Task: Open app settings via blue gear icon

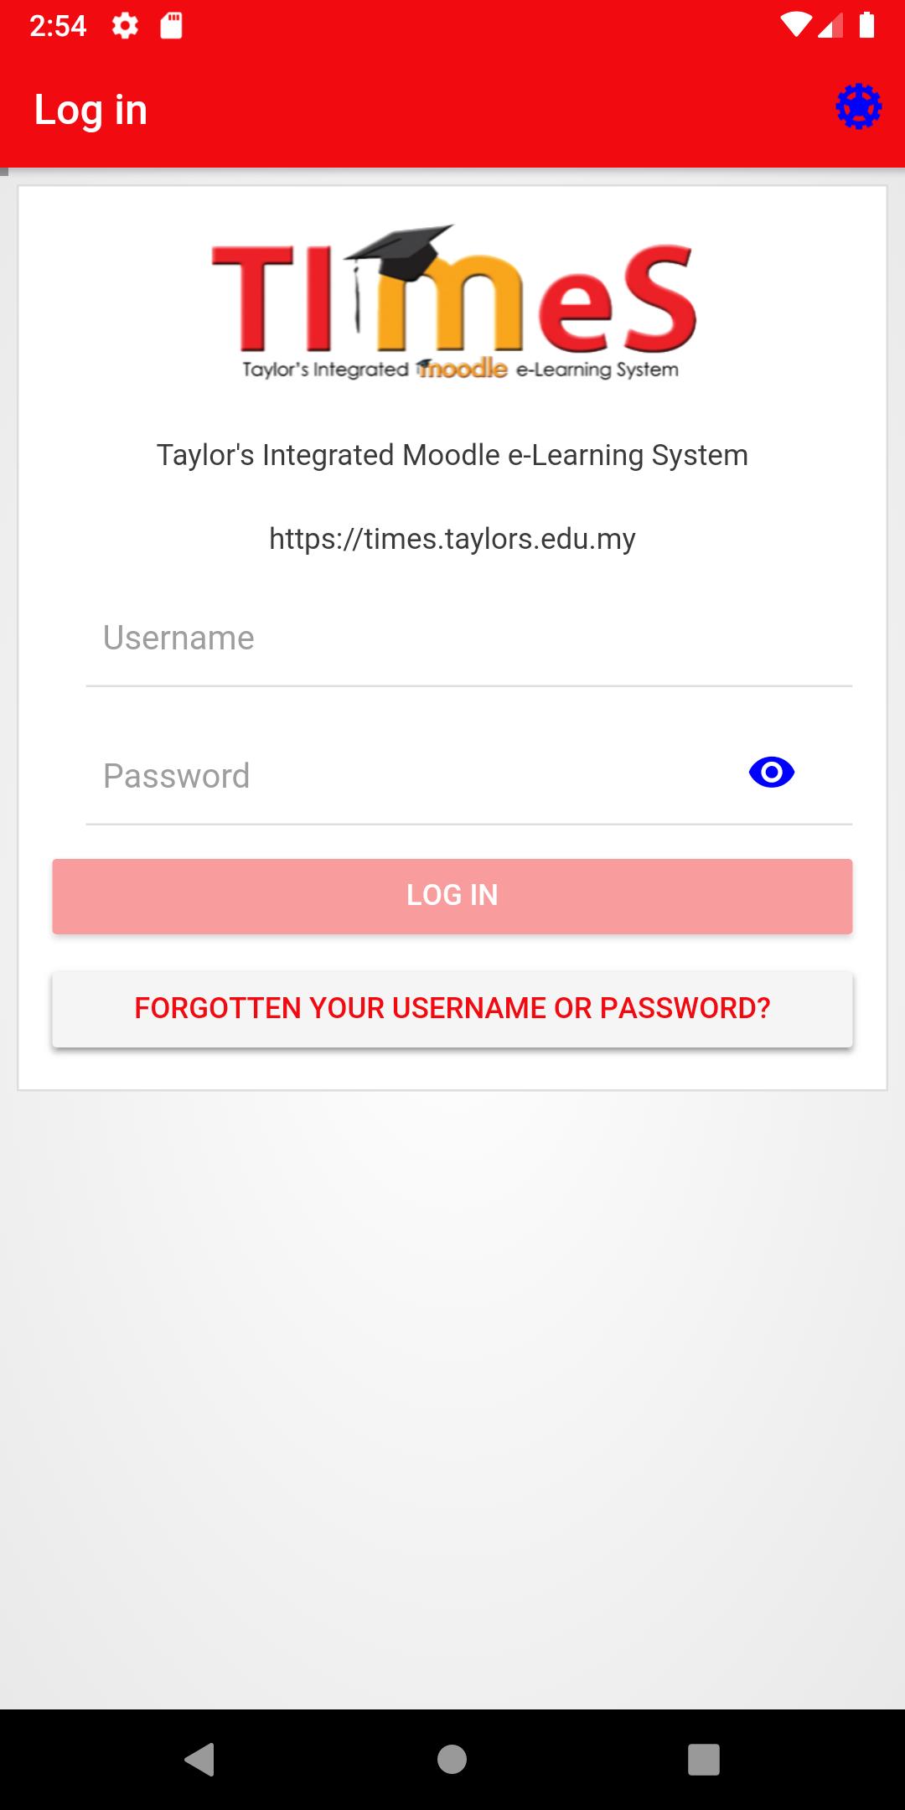Action: pyautogui.click(x=858, y=107)
